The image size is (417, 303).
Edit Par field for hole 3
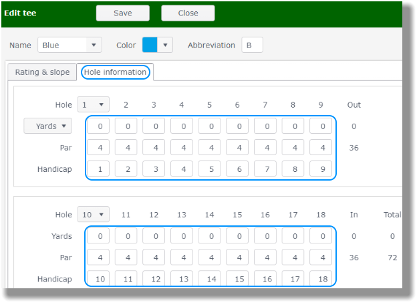pos(154,147)
